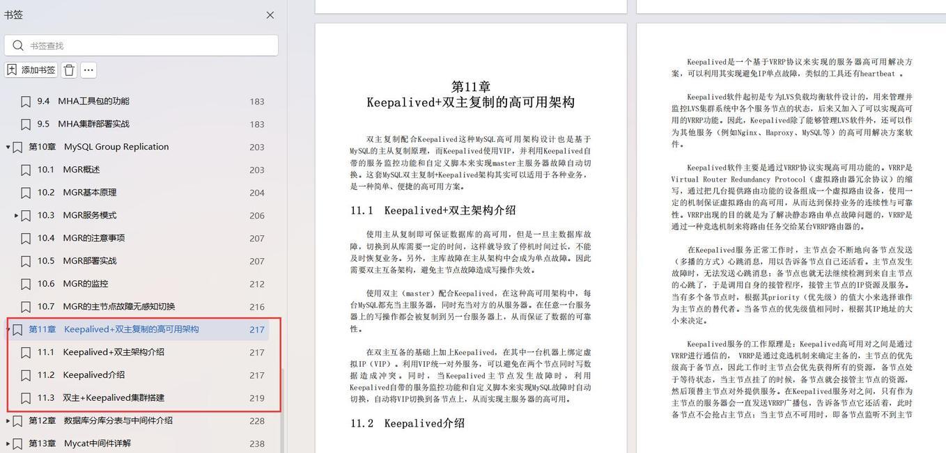The image size is (946, 453).
Task: Go to 11.1 Keepalived+双主架构介绍 bookmark
Action: pyautogui.click(x=101, y=352)
